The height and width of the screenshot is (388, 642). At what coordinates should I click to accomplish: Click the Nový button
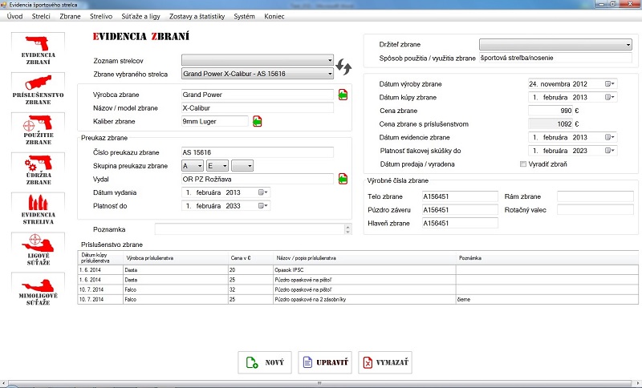coord(265,362)
